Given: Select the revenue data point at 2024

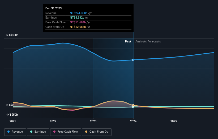Looking at the screenshot, I should click(133, 60).
